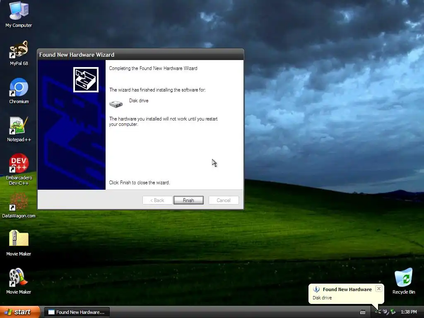Click the network connection tray icon
The height and width of the screenshot is (318, 424).
click(x=378, y=312)
